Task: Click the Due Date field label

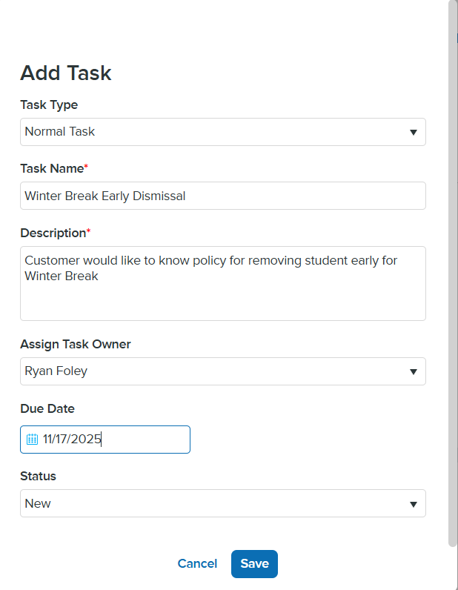Action: tap(47, 408)
